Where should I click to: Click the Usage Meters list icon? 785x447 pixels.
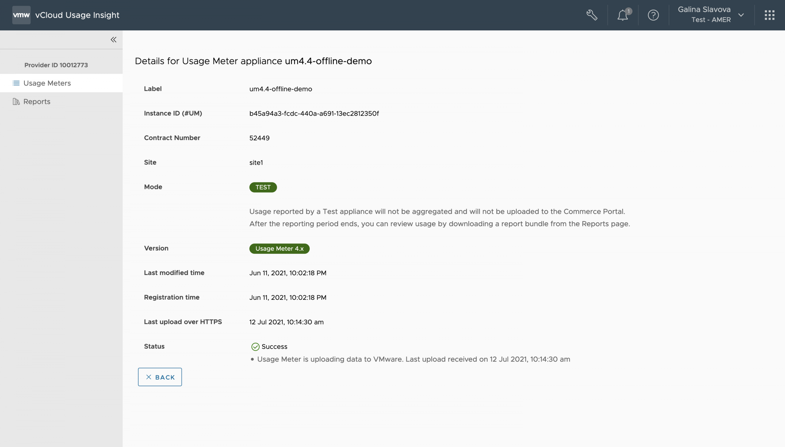pos(16,83)
